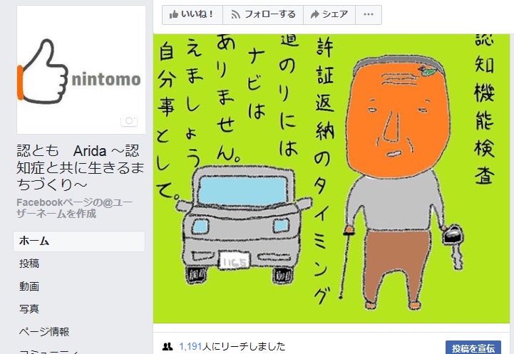This screenshot has height=354, width=514.
Task: Open 写真 section in sidebar
Action: pos(29,309)
